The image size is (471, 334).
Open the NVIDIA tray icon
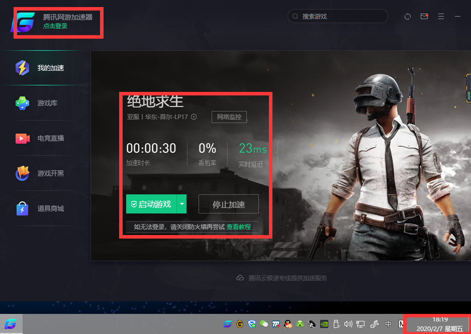click(x=324, y=324)
